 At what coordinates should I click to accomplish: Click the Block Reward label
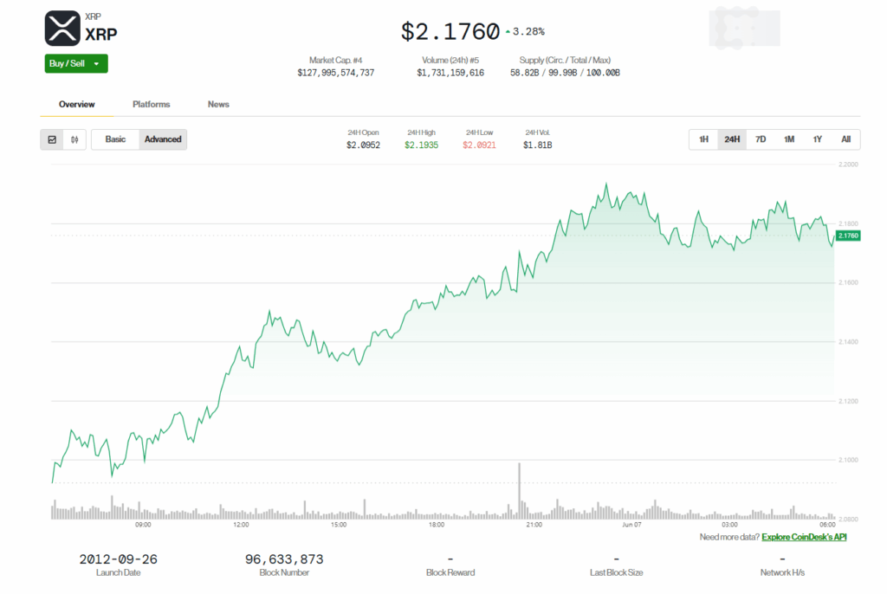[450, 572]
